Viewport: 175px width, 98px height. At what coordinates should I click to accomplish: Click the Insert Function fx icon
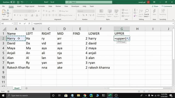[x=29, y=23]
